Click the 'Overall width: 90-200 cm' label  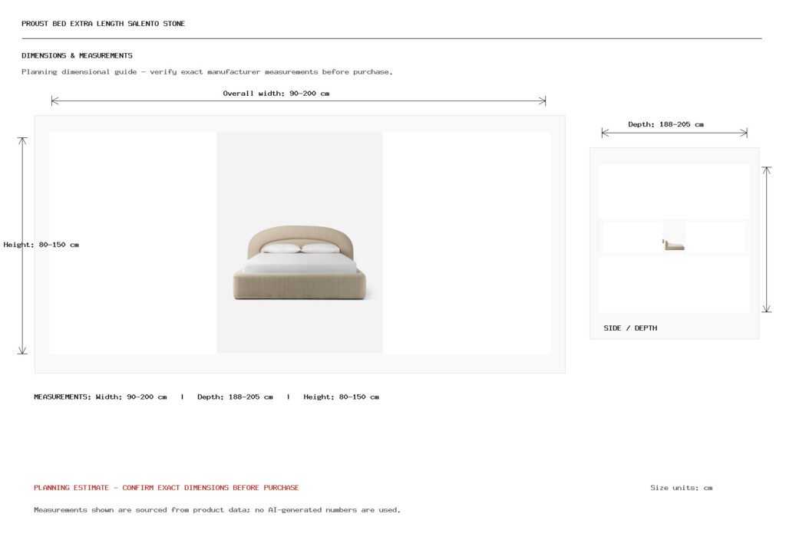276,93
